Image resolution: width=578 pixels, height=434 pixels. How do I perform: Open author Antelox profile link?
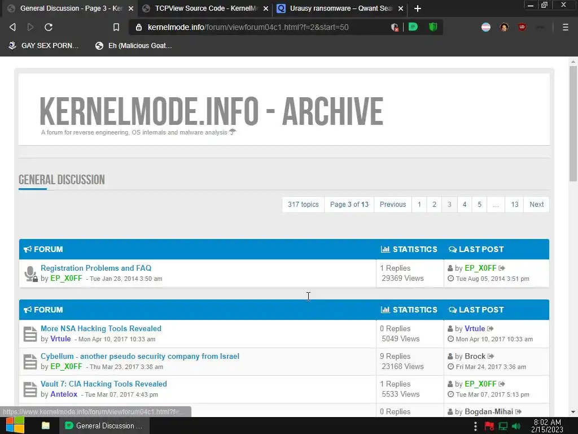click(64, 394)
